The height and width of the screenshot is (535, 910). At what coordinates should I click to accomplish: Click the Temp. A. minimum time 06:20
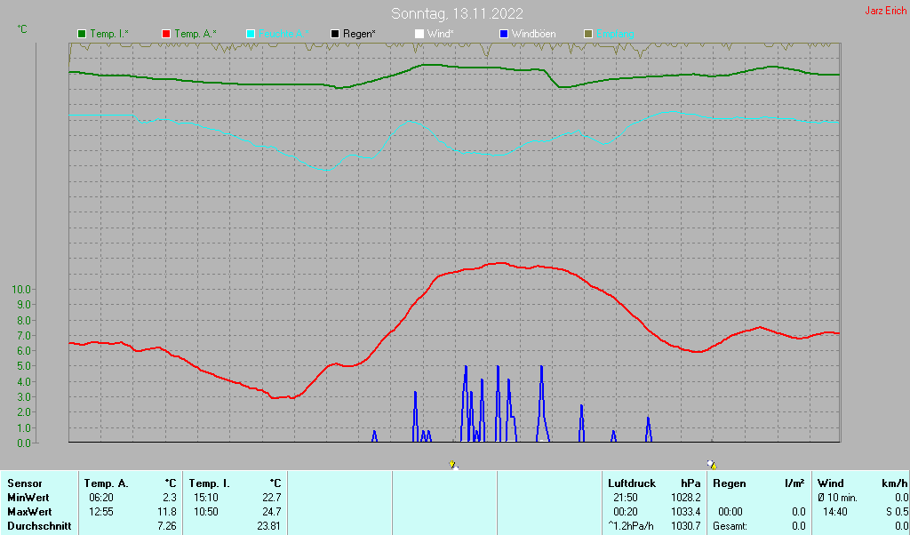(101, 498)
